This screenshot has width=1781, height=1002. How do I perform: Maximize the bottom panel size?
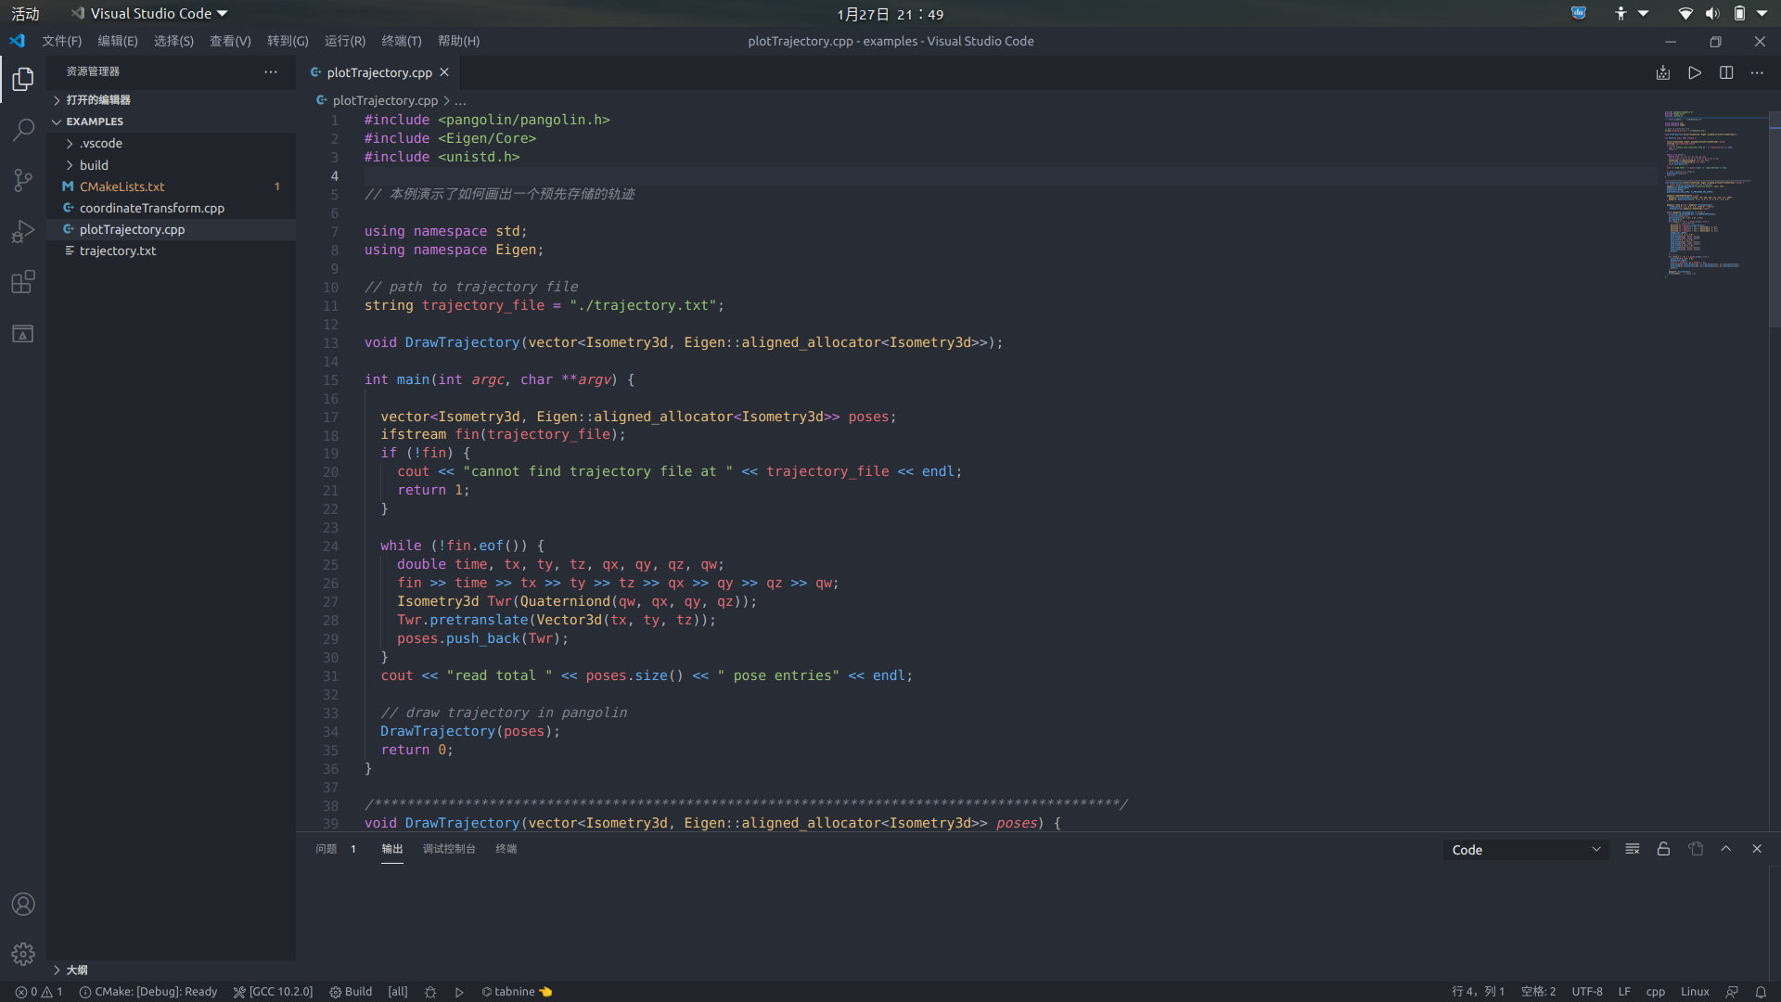[x=1726, y=849]
